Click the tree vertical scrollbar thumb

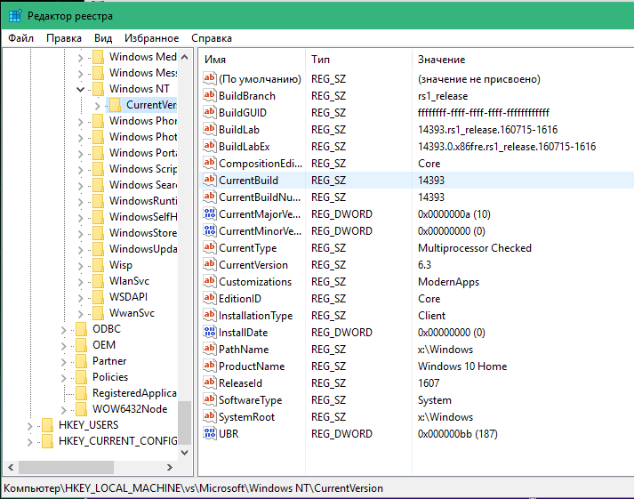coord(184,423)
